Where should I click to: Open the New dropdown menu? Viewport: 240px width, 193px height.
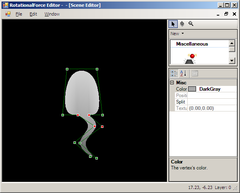coord(177,34)
